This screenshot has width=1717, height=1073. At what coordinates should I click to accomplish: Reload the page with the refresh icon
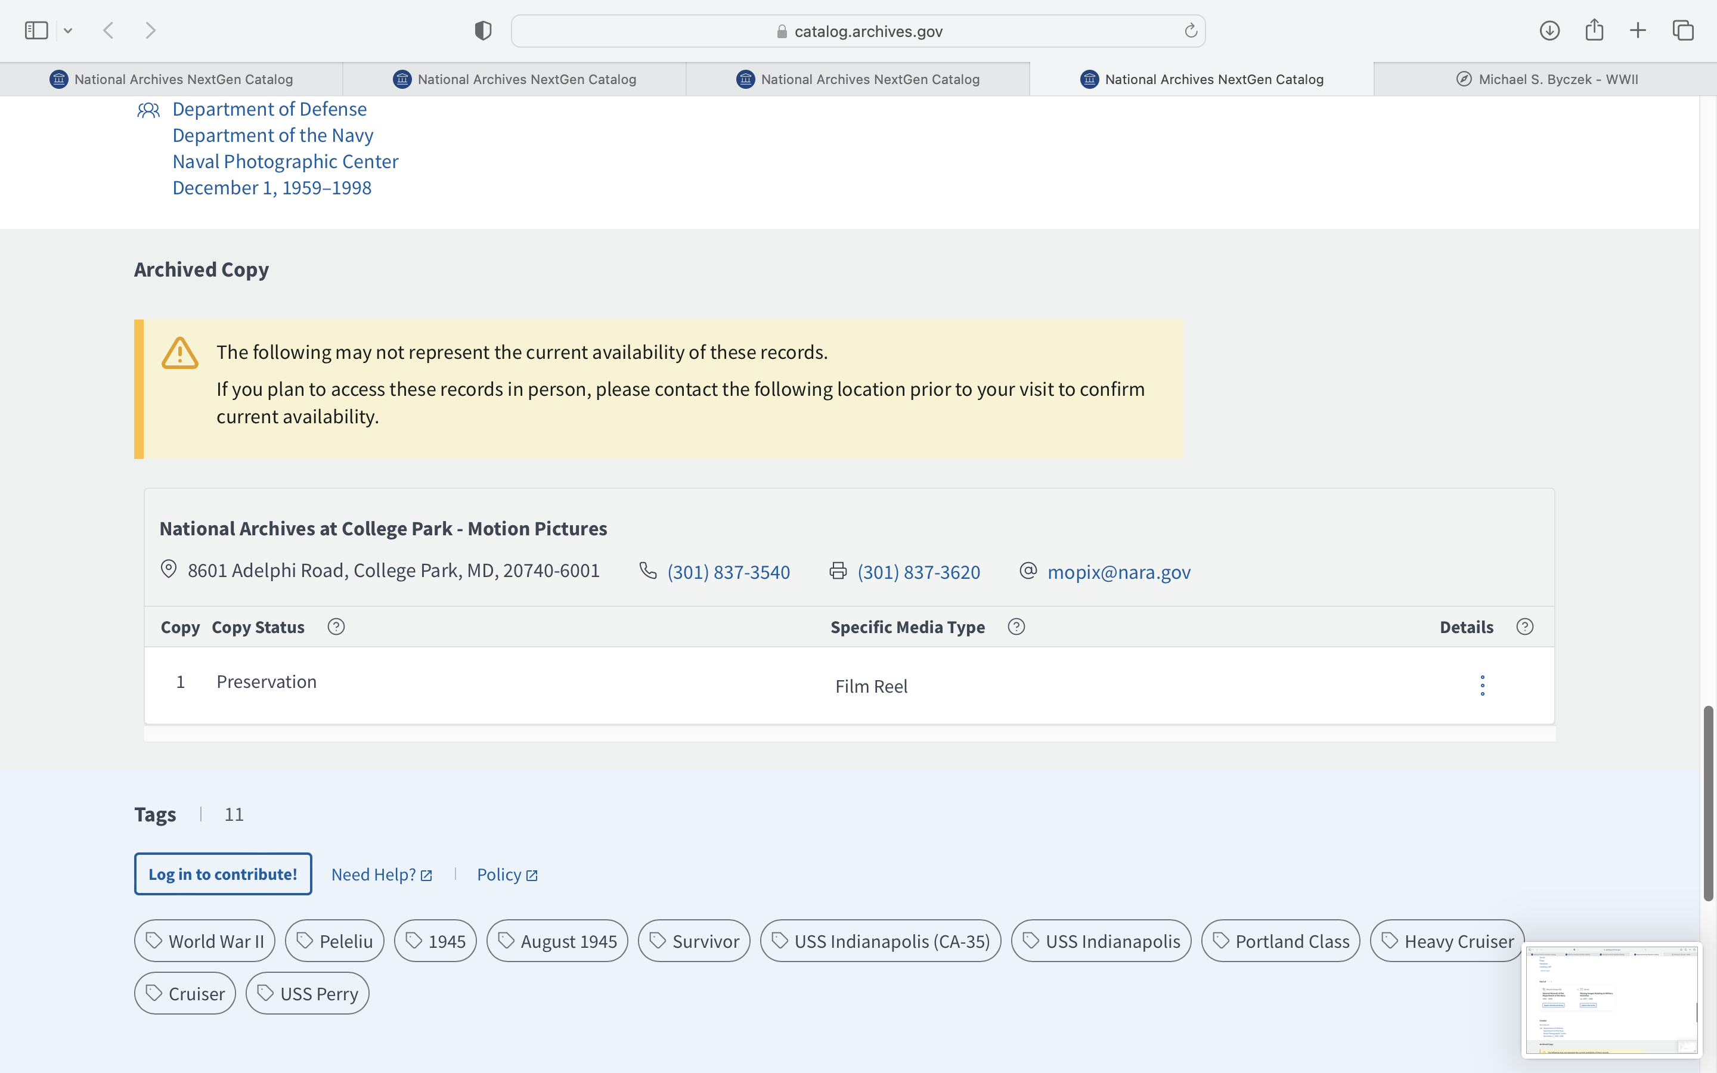pos(1191,30)
